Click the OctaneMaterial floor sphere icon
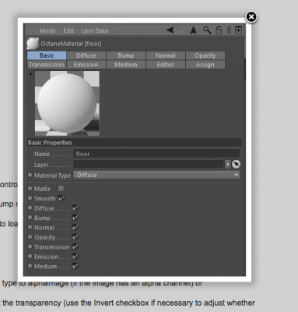Viewport: 298px width, 312px height. 33,44
